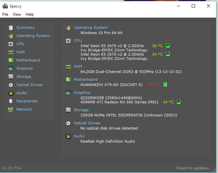This screenshot has height=173, width=218.
Task: View the Audio section from sidebar
Action: [x=22, y=93]
